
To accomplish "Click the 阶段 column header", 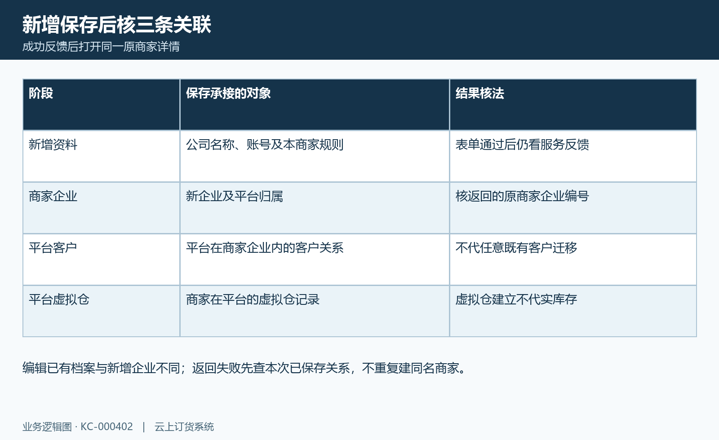I will [x=102, y=105].
